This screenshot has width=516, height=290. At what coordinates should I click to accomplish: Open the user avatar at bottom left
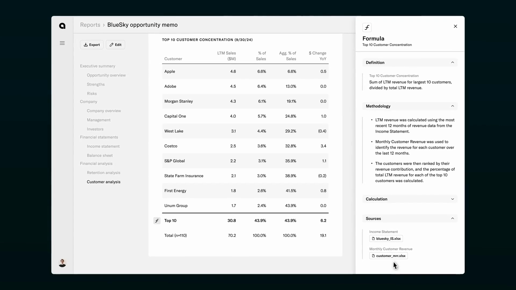[x=62, y=263]
